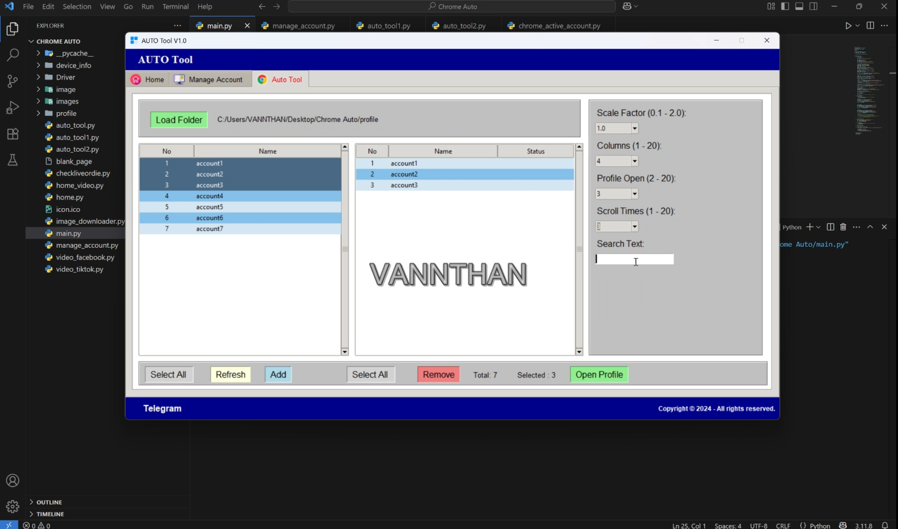This screenshot has width=898, height=529.
Task: Click the left account list scrollbar
Action: [x=344, y=249]
